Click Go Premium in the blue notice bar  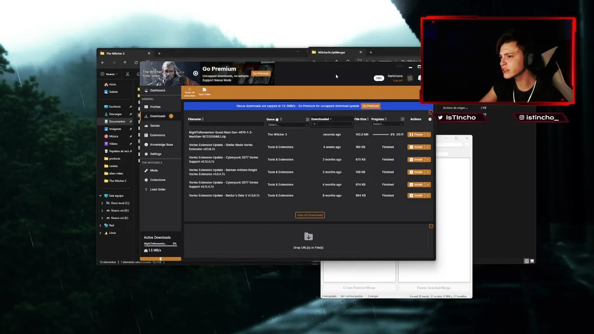pyautogui.click(x=371, y=106)
